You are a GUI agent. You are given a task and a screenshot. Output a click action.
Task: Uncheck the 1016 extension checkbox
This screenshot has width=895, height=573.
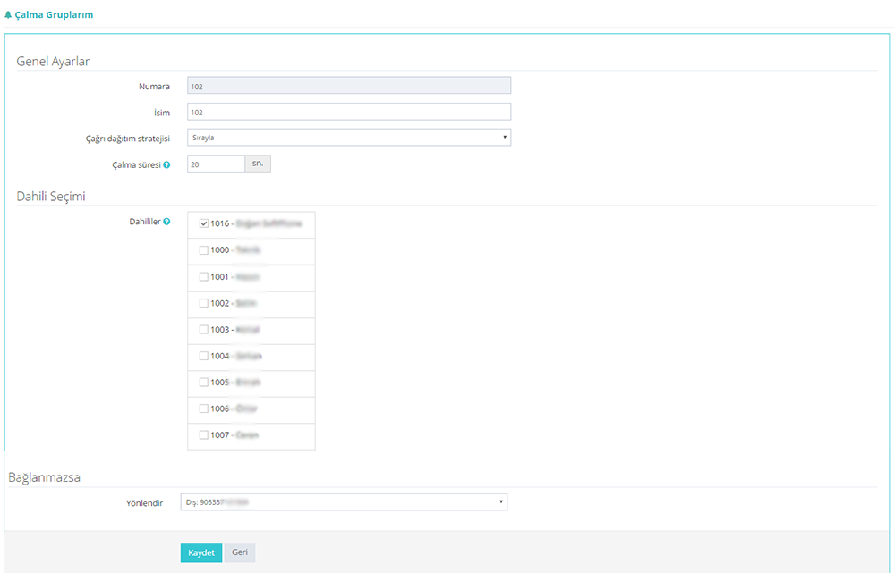(x=204, y=223)
